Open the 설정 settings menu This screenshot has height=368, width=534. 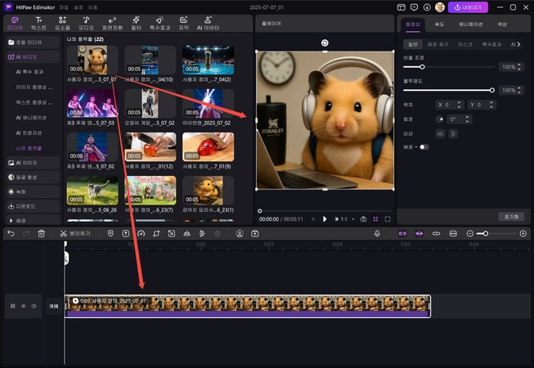[x=79, y=7]
